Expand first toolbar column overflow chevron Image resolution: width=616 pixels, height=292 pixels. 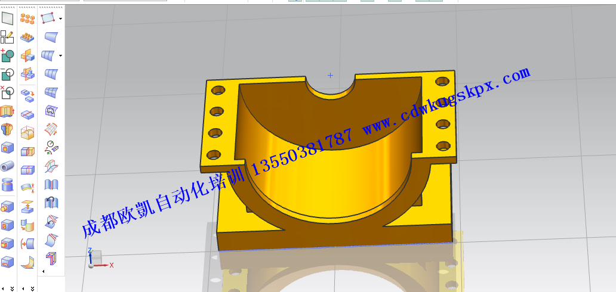tap(12, 289)
